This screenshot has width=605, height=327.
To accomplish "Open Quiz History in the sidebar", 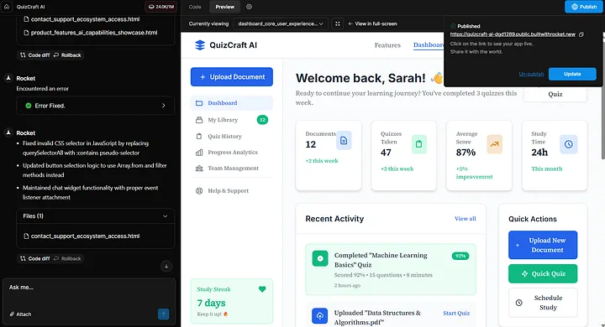I will click(232, 137).
